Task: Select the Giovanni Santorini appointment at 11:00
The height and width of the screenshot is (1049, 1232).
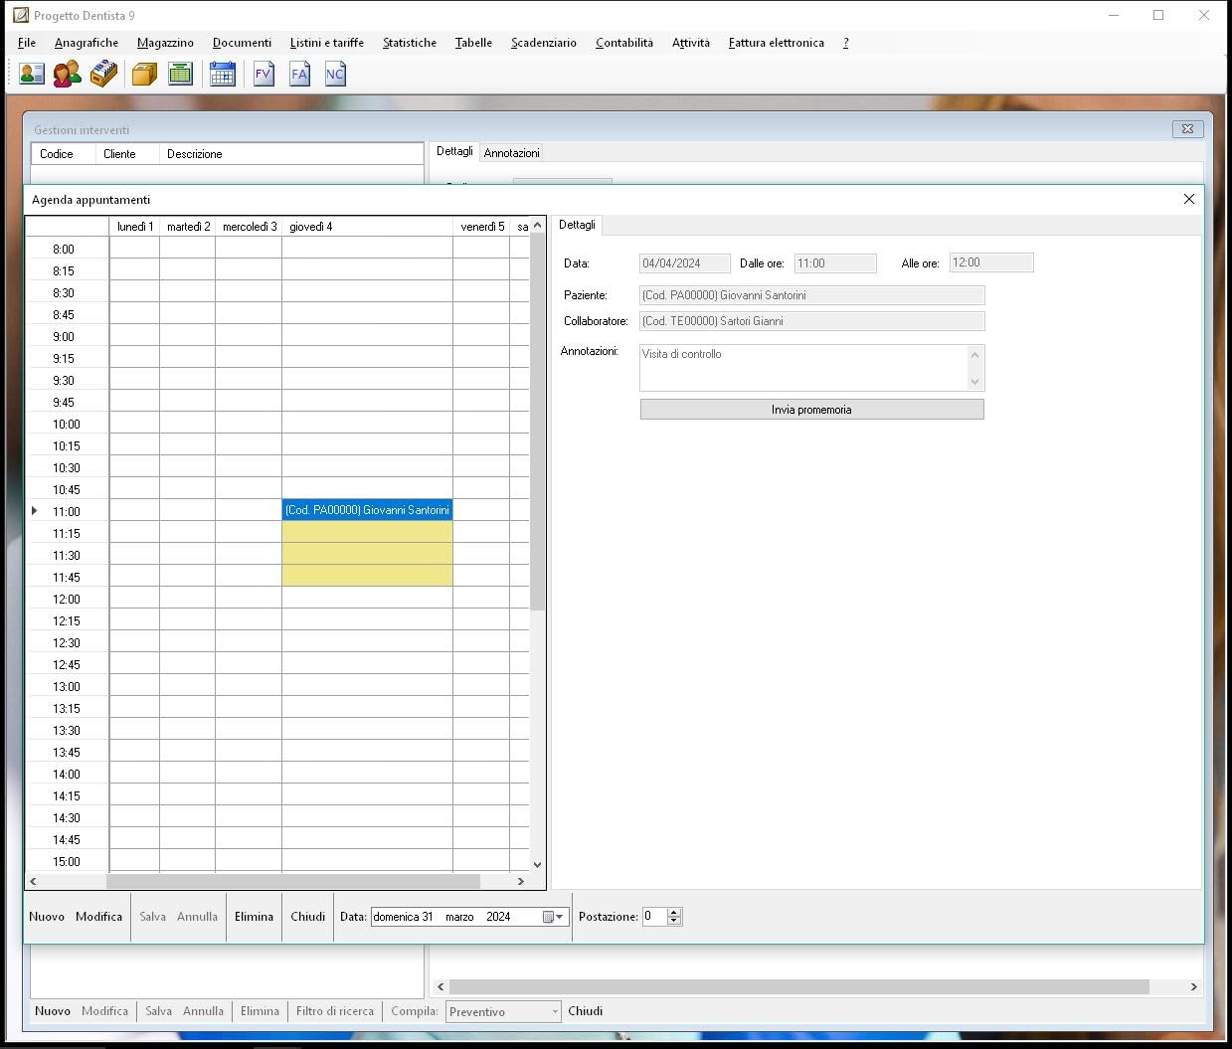Action: [367, 510]
